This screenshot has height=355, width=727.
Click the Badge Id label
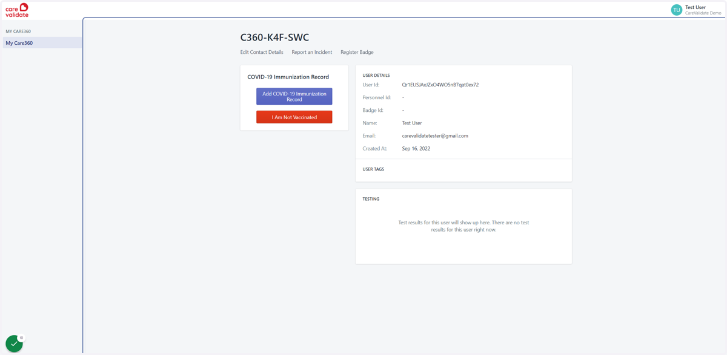coord(373,111)
